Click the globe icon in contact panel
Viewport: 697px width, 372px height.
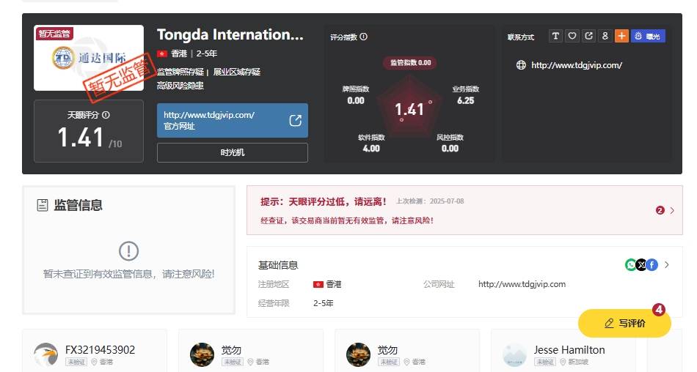(x=521, y=65)
